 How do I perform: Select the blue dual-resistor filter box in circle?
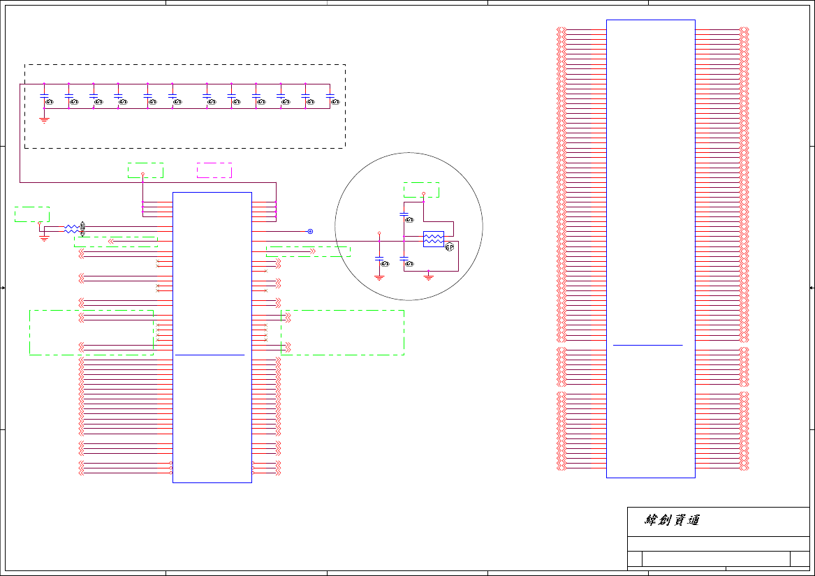tap(434, 239)
